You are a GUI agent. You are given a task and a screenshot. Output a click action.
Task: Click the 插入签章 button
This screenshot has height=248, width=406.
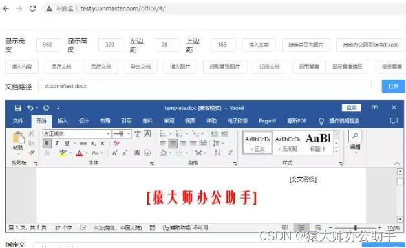[x=259, y=45]
